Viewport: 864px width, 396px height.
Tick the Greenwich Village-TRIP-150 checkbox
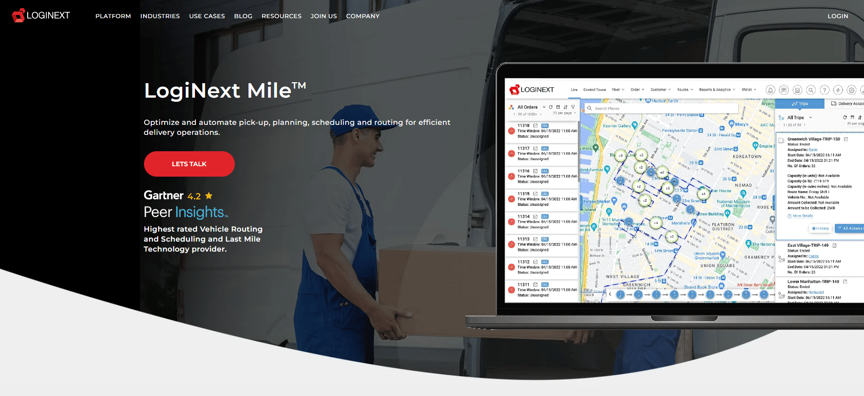(x=781, y=140)
